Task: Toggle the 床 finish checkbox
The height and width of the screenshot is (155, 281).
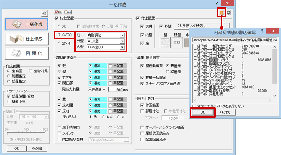Action: (x=142, y=44)
